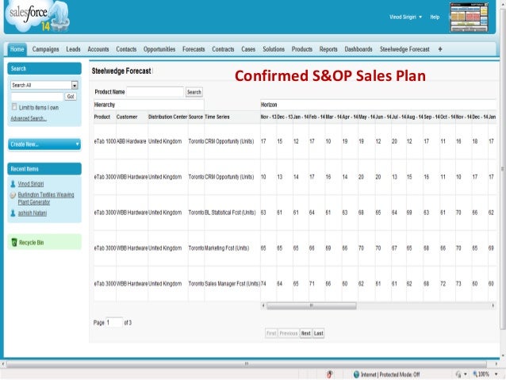Open ashish Natani recent item link
The height and width of the screenshot is (380, 506).
click(x=33, y=213)
